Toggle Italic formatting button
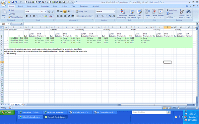 click(x=30, y=16)
